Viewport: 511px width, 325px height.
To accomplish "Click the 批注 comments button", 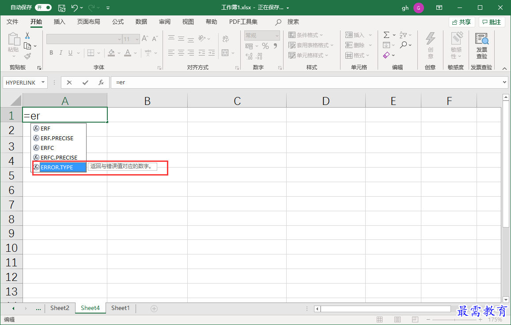I will tap(492, 22).
